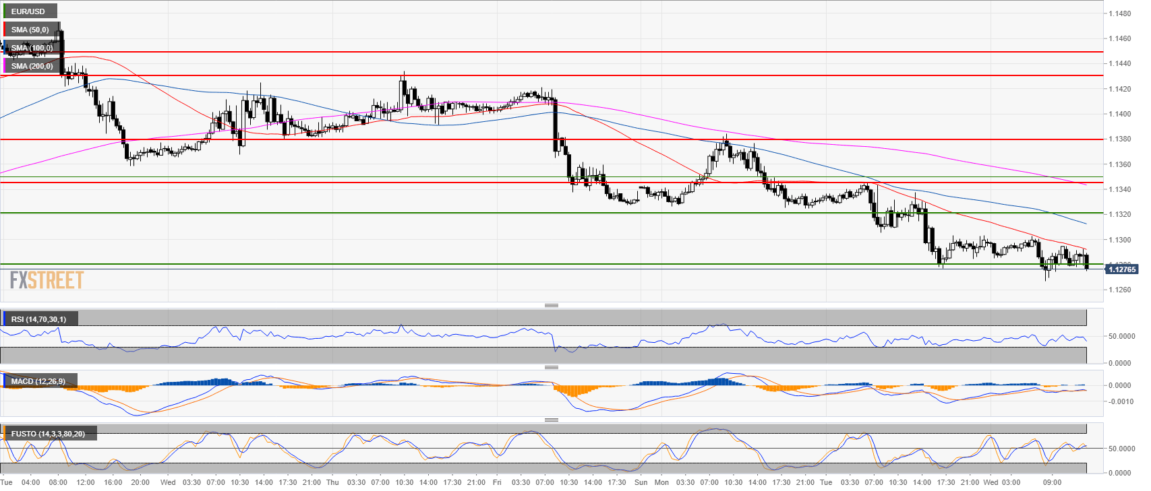The image size is (1151, 491).
Task: Click the divider handle above the FUSTO panel
Action: pyautogui.click(x=551, y=420)
